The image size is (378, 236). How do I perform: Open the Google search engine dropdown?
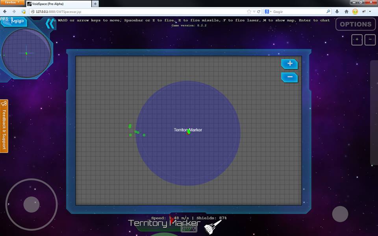(x=270, y=11)
